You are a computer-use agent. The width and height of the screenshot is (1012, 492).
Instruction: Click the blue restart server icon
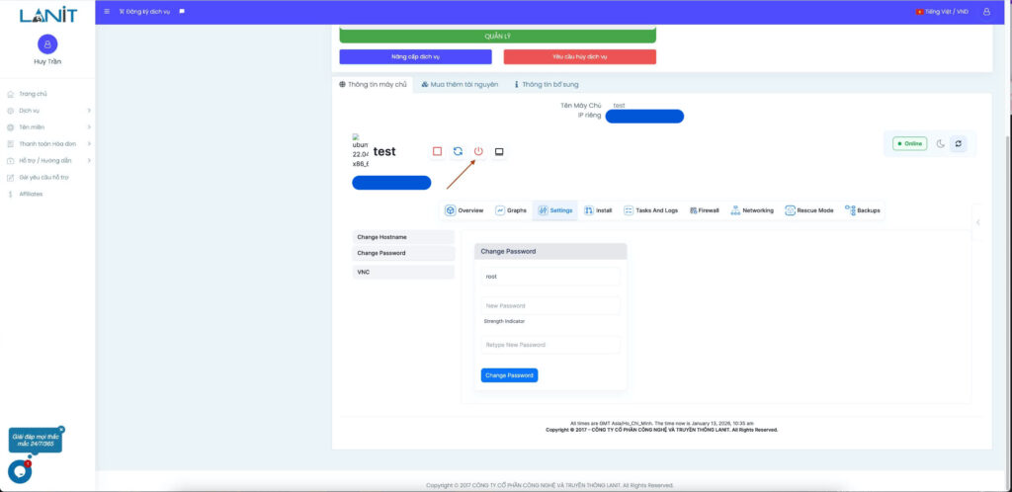pyautogui.click(x=458, y=151)
